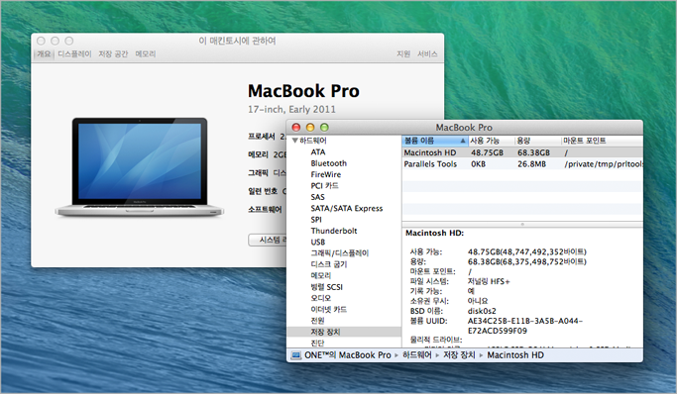Collapse the 하드웨어 tree section
The width and height of the screenshot is (677, 394).
pos(295,141)
